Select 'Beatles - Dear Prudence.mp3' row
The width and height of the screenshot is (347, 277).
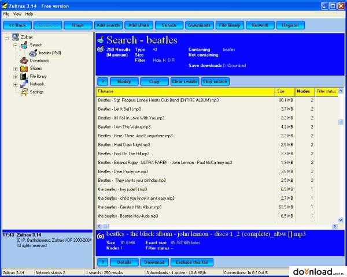pyautogui.click(x=217, y=171)
